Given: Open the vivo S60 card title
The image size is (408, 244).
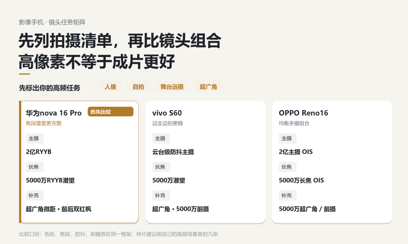Looking at the screenshot, I should (167, 113).
